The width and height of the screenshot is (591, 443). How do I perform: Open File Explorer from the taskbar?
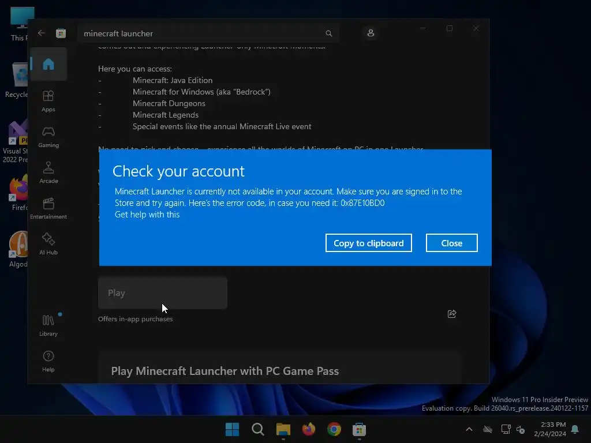(x=283, y=429)
